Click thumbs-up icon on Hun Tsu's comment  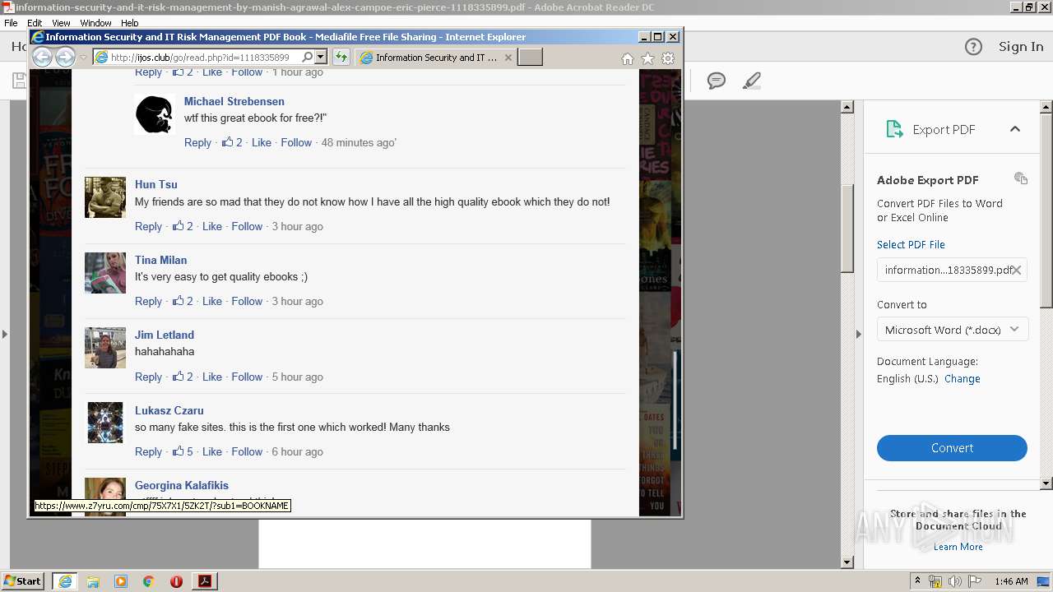178,225
